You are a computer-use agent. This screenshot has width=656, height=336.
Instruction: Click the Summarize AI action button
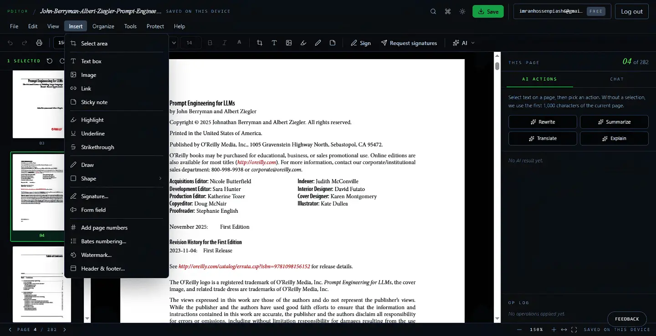coord(614,122)
